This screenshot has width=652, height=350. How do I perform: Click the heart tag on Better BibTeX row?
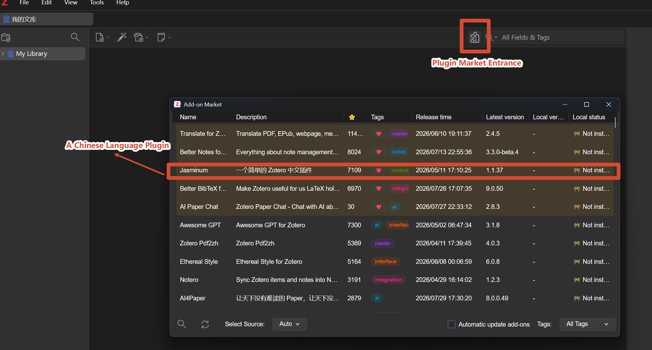(x=379, y=189)
